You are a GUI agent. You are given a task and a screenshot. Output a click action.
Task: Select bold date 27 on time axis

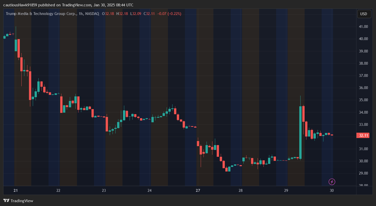coord(198,191)
